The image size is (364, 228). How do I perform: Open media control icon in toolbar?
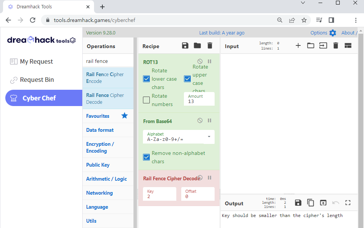pyautogui.click(x=319, y=20)
